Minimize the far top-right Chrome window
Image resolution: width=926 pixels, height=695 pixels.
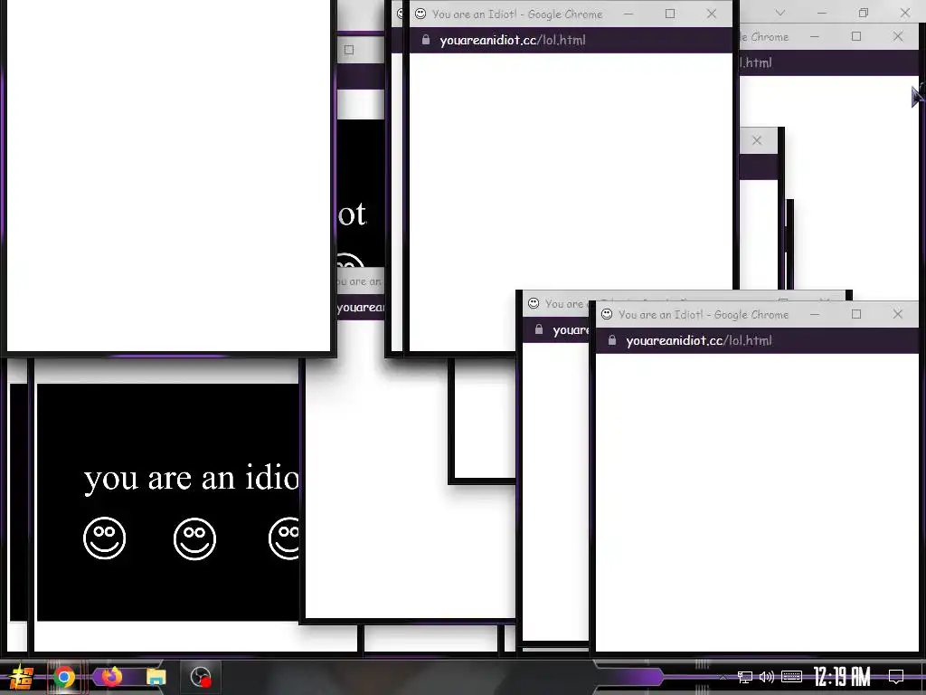pyautogui.click(x=822, y=13)
